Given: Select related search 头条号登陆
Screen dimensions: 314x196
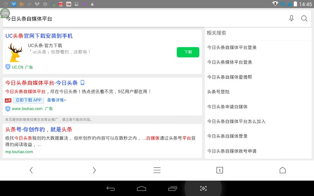Looking at the screenshot, I should click(218, 92).
